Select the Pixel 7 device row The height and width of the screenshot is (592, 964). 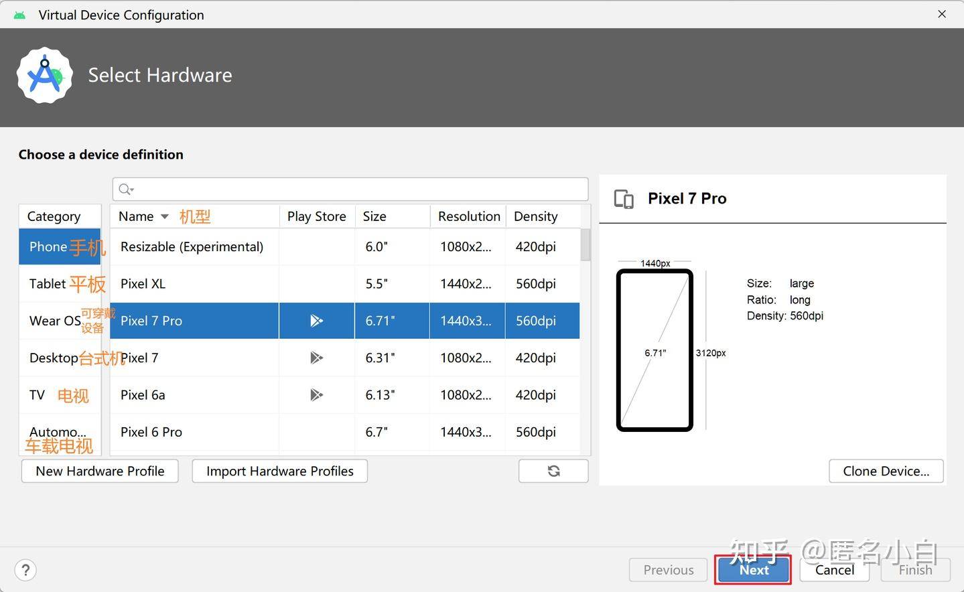tap(345, 358)
